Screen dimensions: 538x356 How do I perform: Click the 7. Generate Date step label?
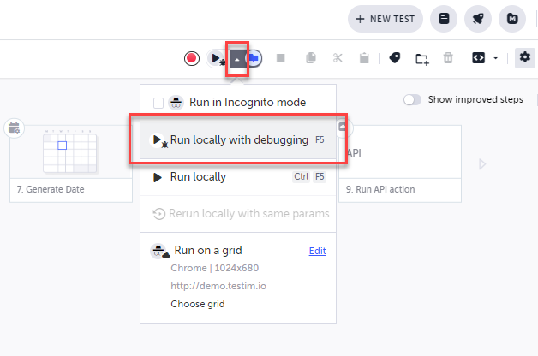[51, 189]
